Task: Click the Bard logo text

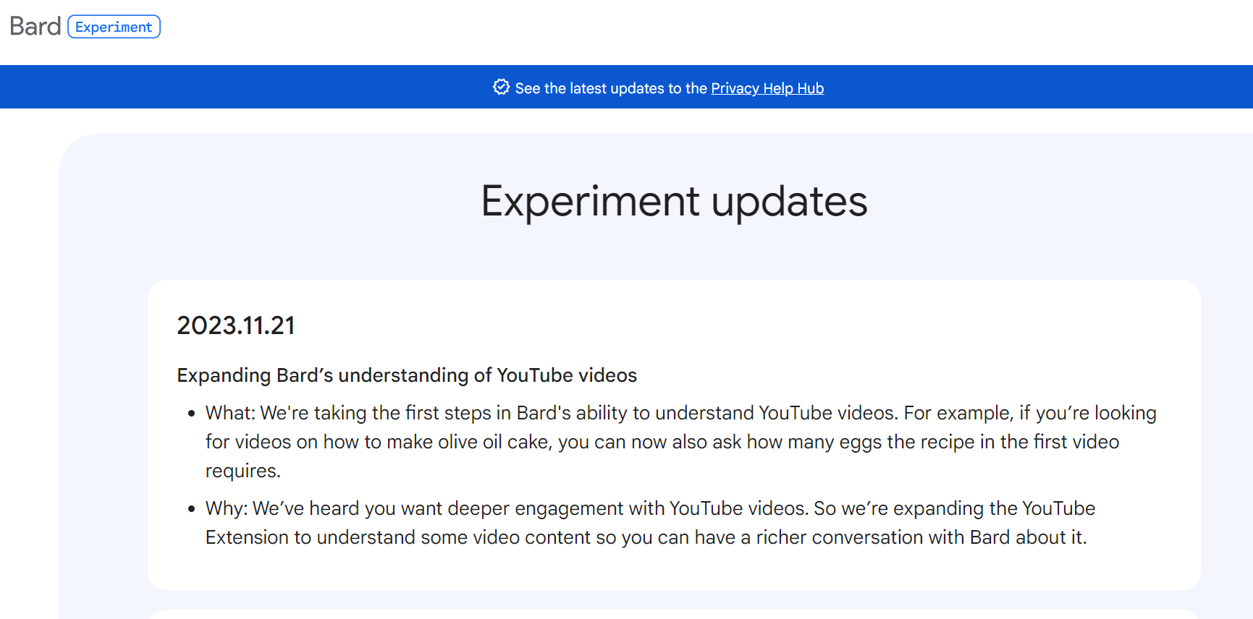Action: tap(35, 27)
